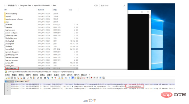Viewport: 189px width, 104px height.
Task: Close the my.ini tab with its X
Action: coord(13,82)
